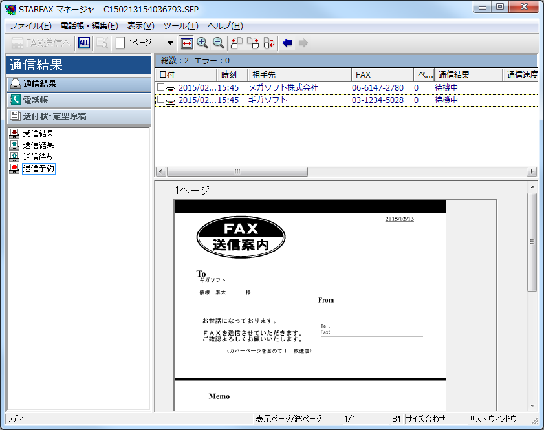Expand the 送付状・定型原稿 panel section
This screenshot has height=430, width=544.
point(79,116)
